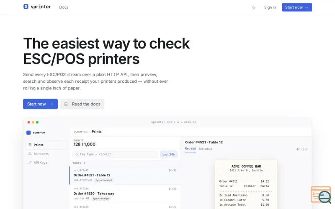335x209 pixels.
Task: Click the vprinter.dev / w / acme-co address text
Action: click(173, 122)
